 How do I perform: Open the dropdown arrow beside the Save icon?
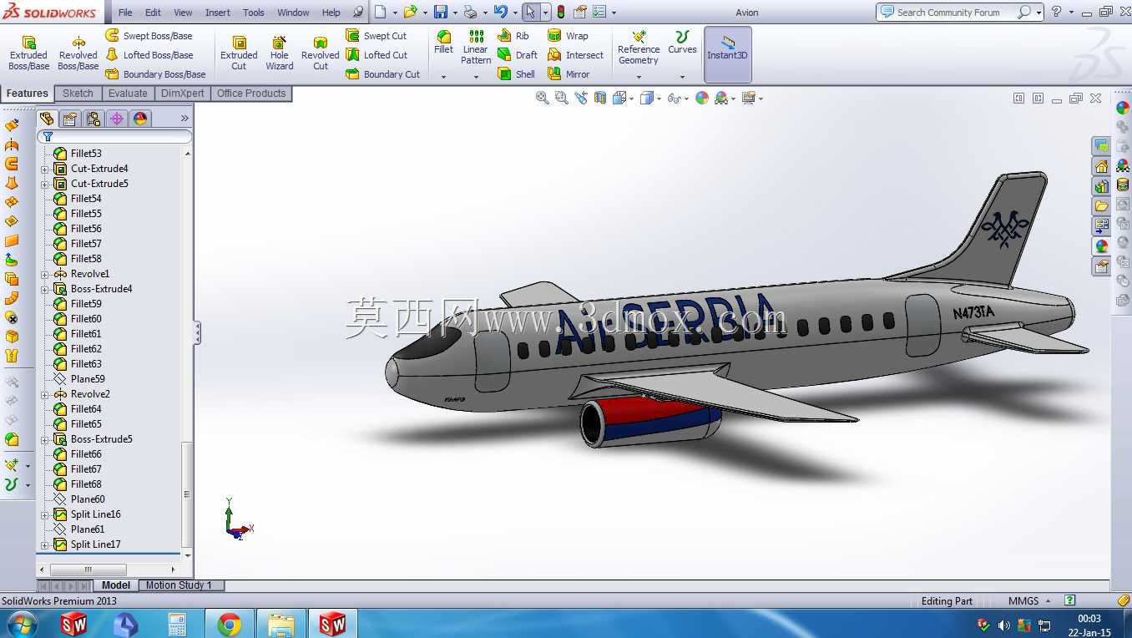[x=455, y=13]
